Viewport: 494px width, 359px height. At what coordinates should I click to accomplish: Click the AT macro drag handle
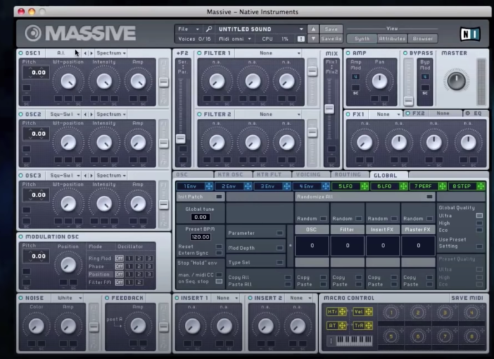[x=342, y=326]
